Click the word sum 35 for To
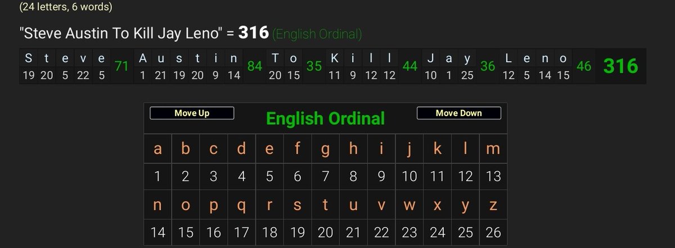Viewport: 675px width, 248px height. 313,66
